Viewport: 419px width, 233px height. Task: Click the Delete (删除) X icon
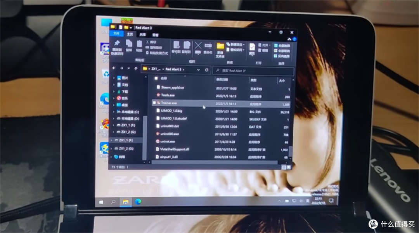198,48
